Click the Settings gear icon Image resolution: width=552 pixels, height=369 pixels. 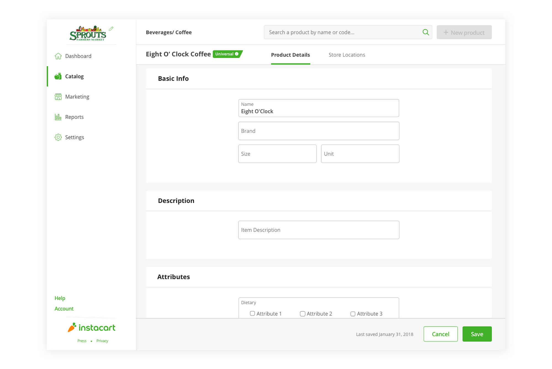point(58,137)
